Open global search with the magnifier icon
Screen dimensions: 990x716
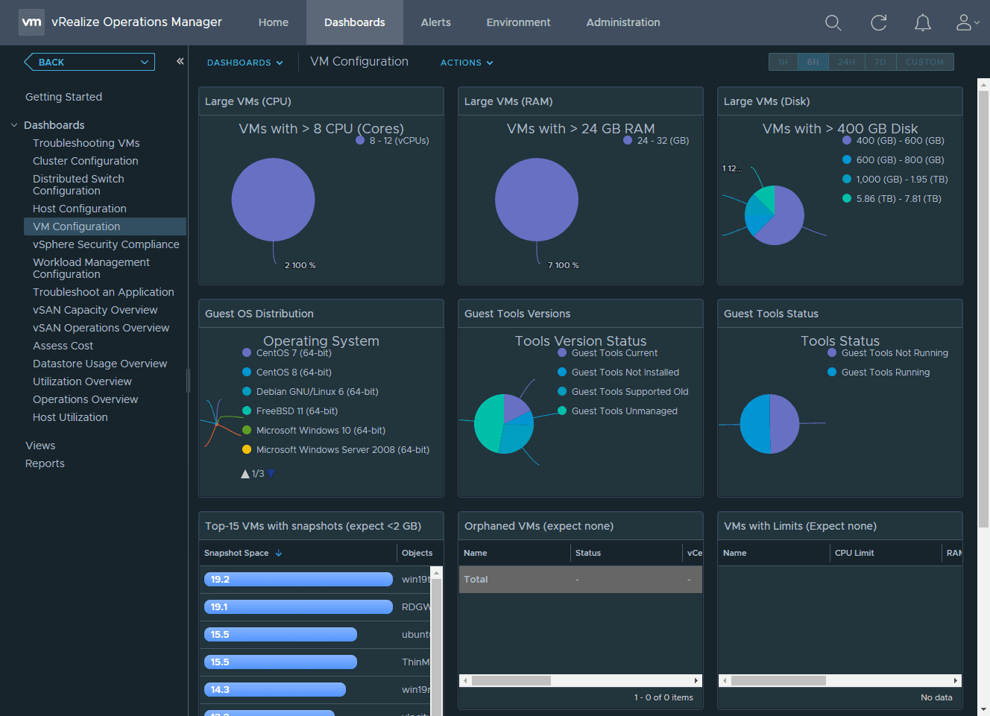tap(833, 22)
